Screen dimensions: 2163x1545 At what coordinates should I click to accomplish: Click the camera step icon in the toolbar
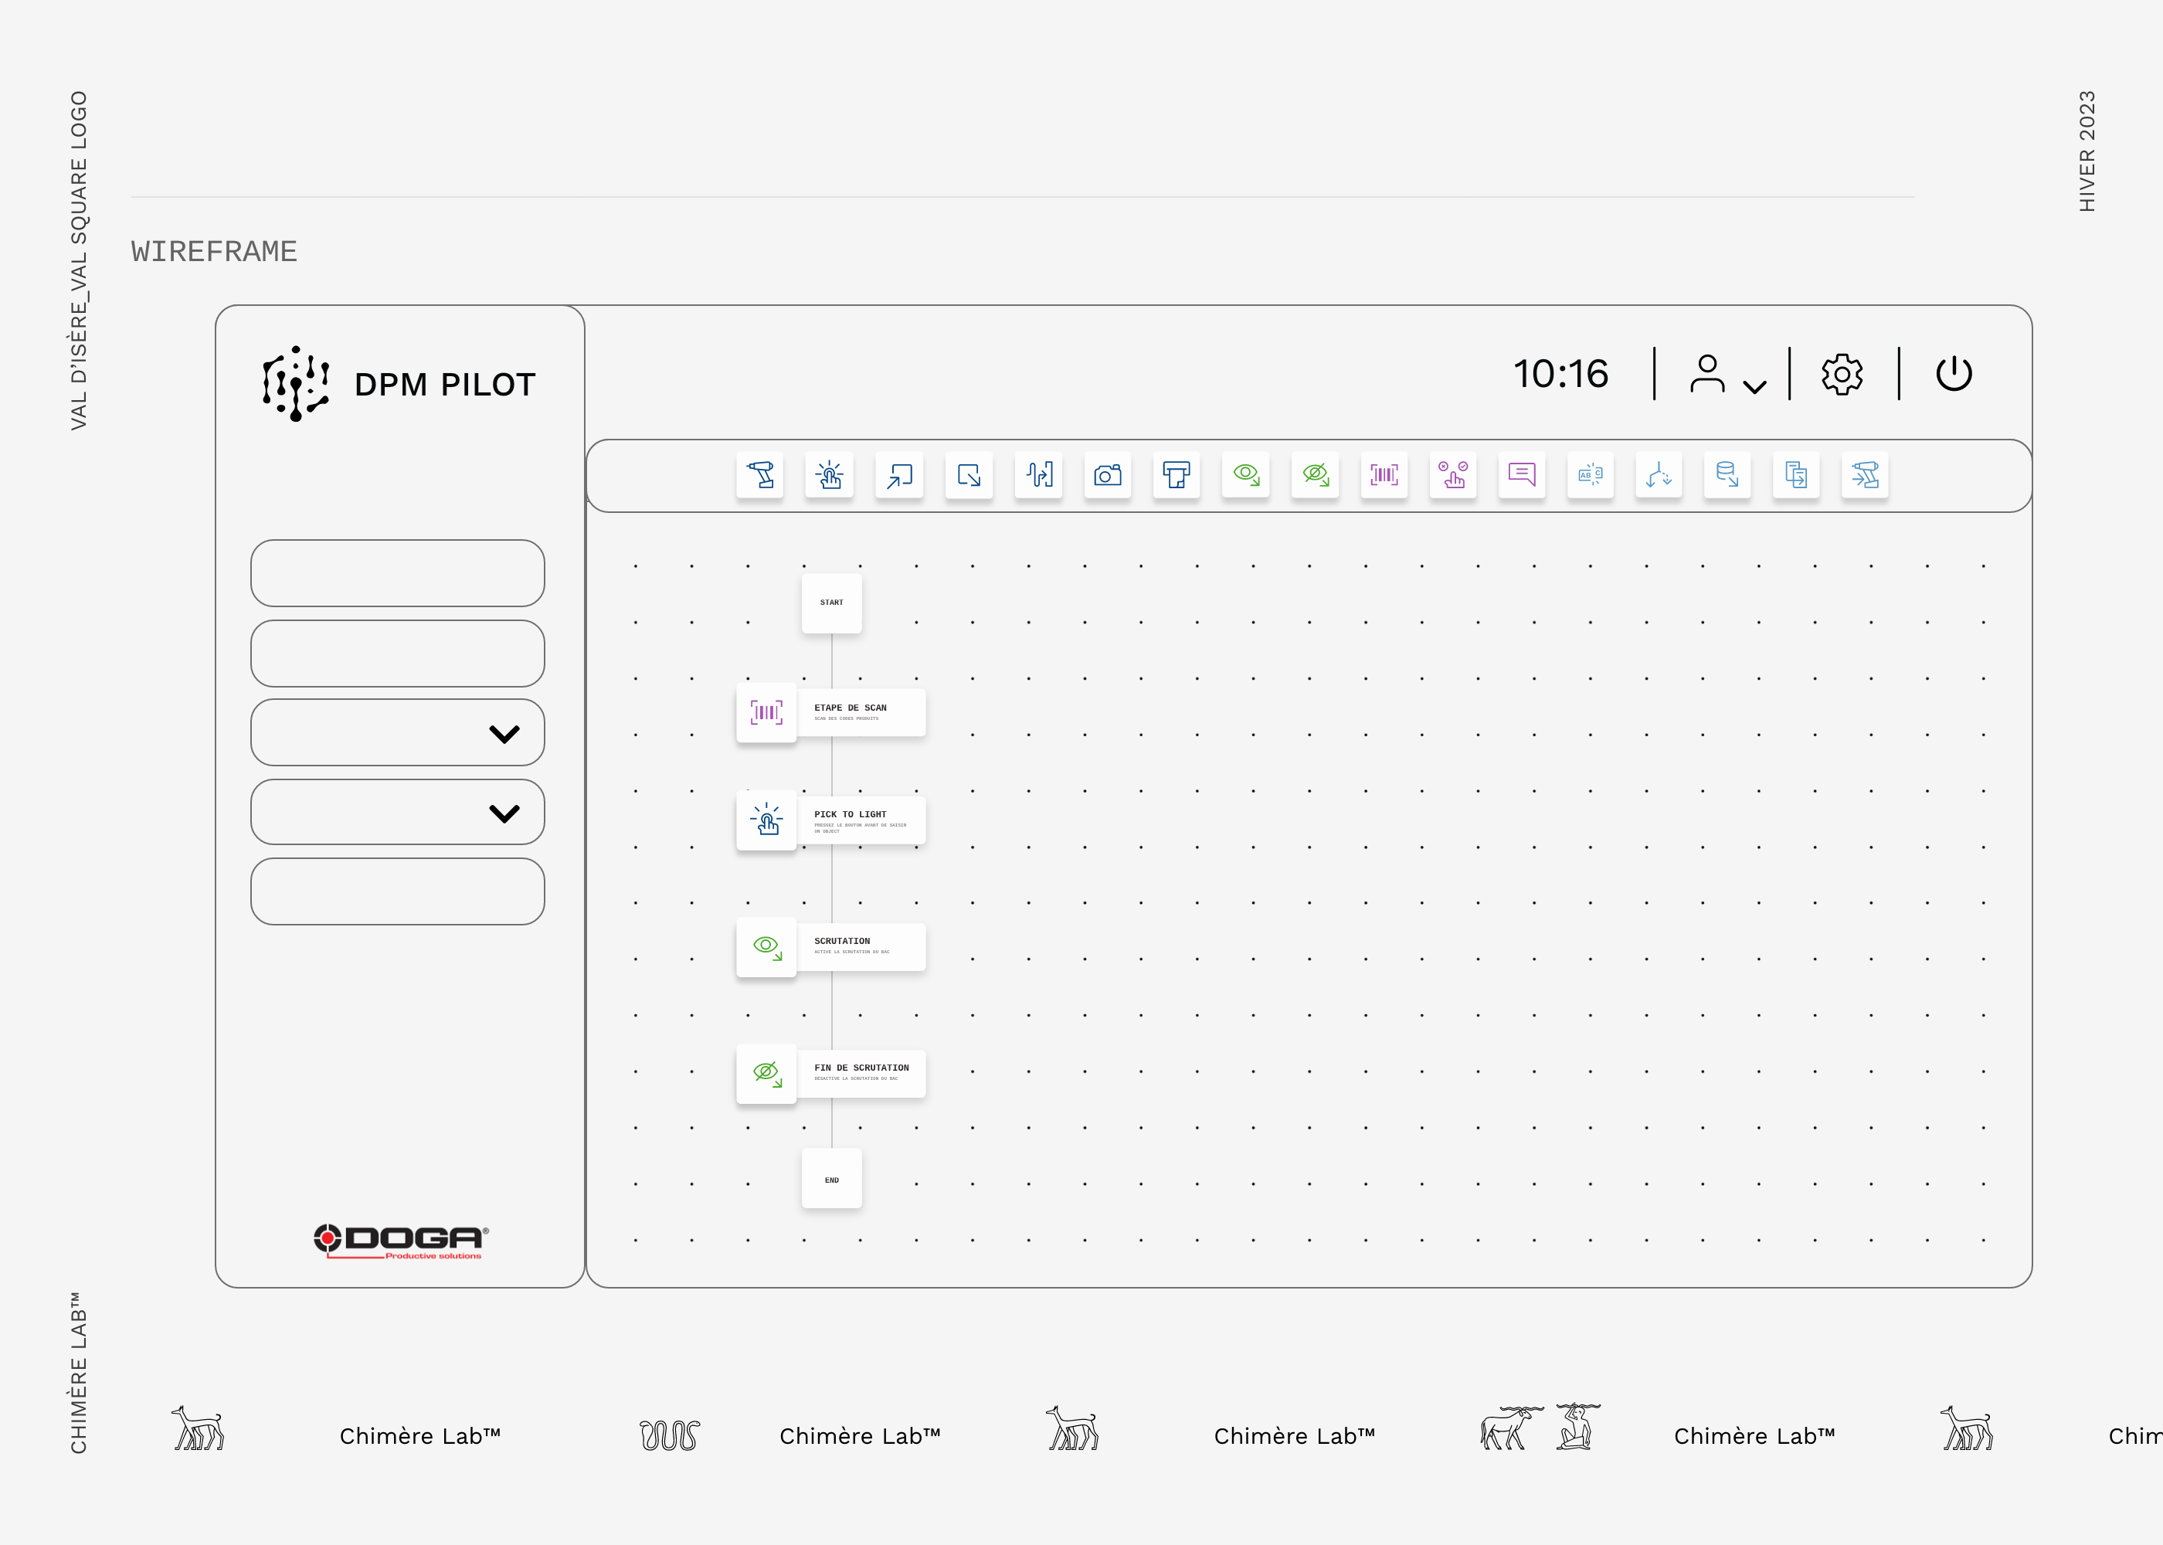point(1107,475)
